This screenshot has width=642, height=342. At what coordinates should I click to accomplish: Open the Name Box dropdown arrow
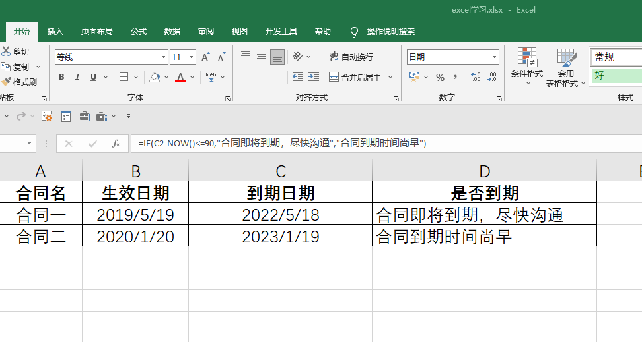pos(29,143)
